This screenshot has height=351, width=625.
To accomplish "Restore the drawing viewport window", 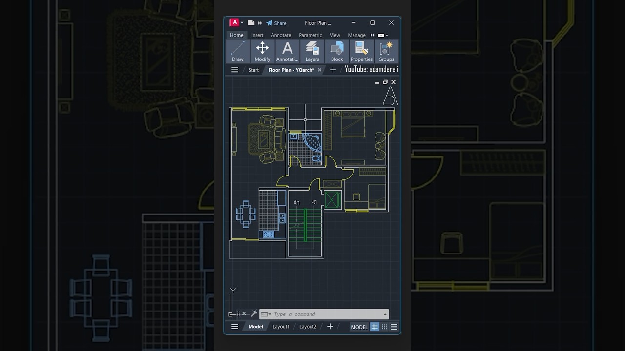I will point(385,82).
